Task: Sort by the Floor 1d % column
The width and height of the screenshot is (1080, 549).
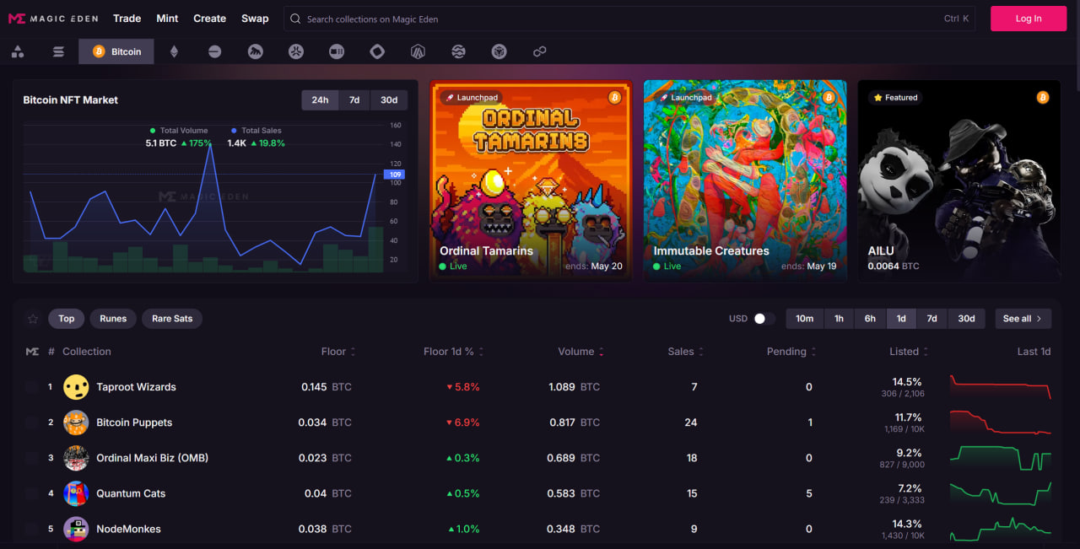Action: tap(454, 352)
